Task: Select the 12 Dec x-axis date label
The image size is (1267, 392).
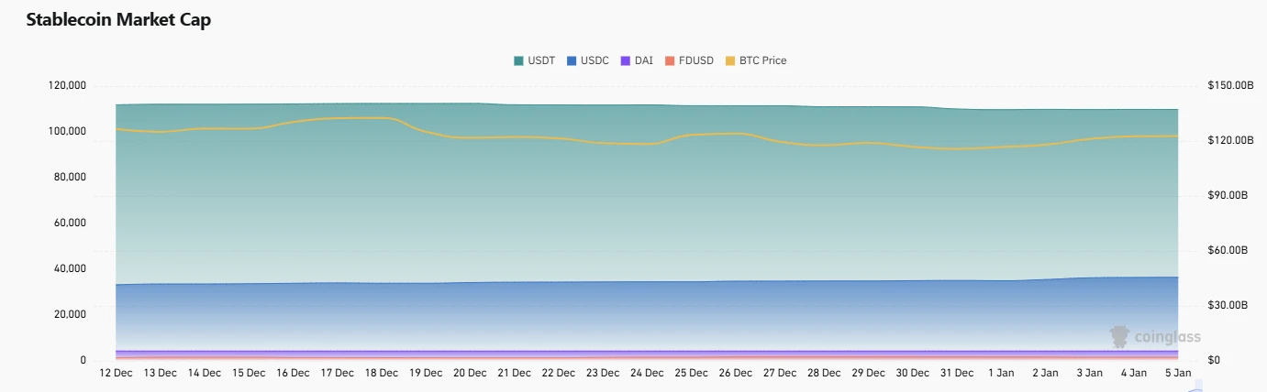Action: [116, 373]
